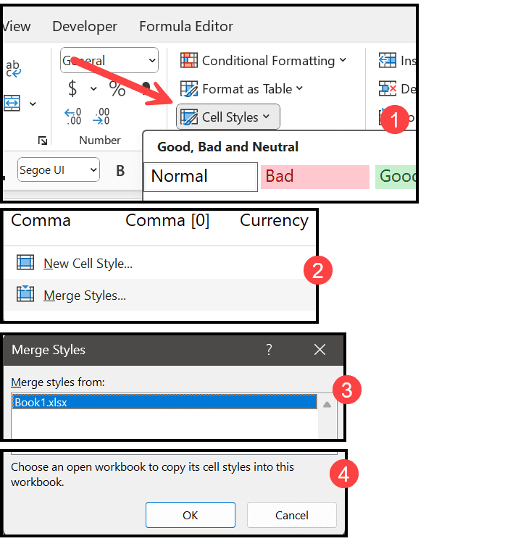Click the Decrease Decimal icon
526x549 pixels.
click(x=101, y=116)
